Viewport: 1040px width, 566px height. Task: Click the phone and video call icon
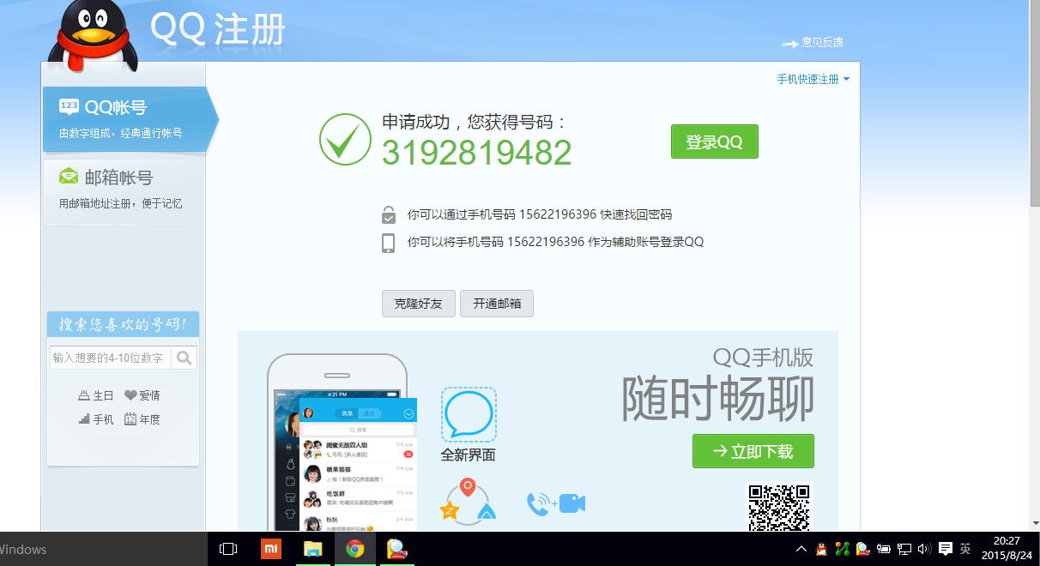(556, 503)
